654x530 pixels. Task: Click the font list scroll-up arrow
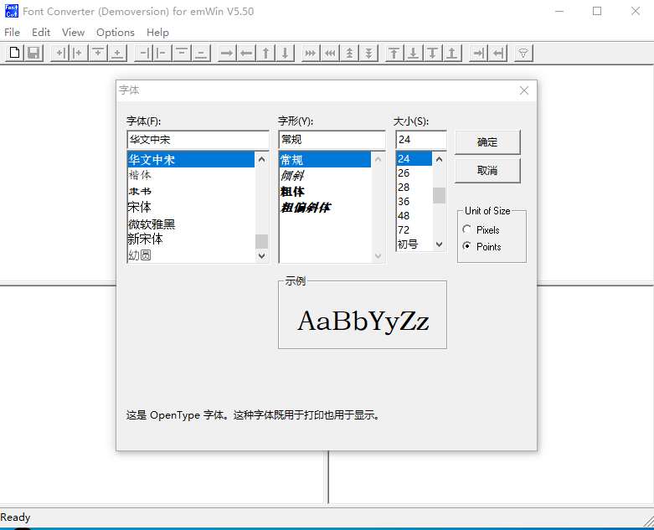click(x=261, y=159)
